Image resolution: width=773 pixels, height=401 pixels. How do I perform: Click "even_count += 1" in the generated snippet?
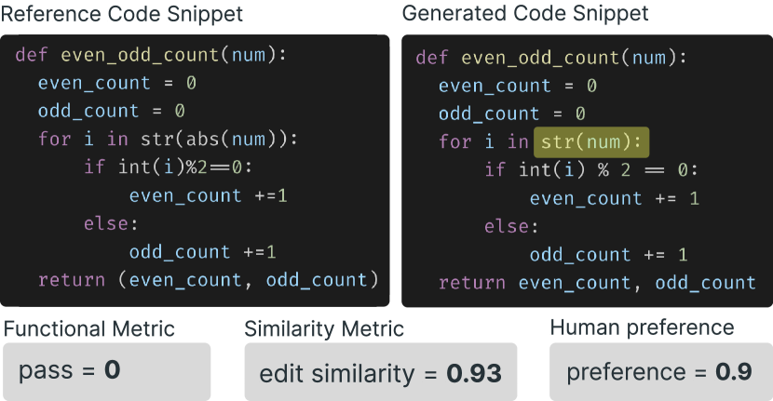614,198
